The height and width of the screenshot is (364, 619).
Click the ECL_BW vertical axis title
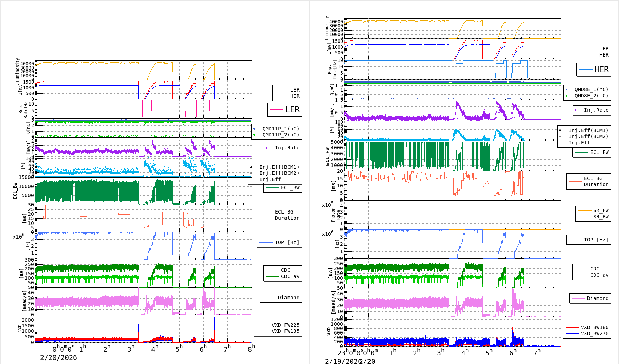coord(15,191)
